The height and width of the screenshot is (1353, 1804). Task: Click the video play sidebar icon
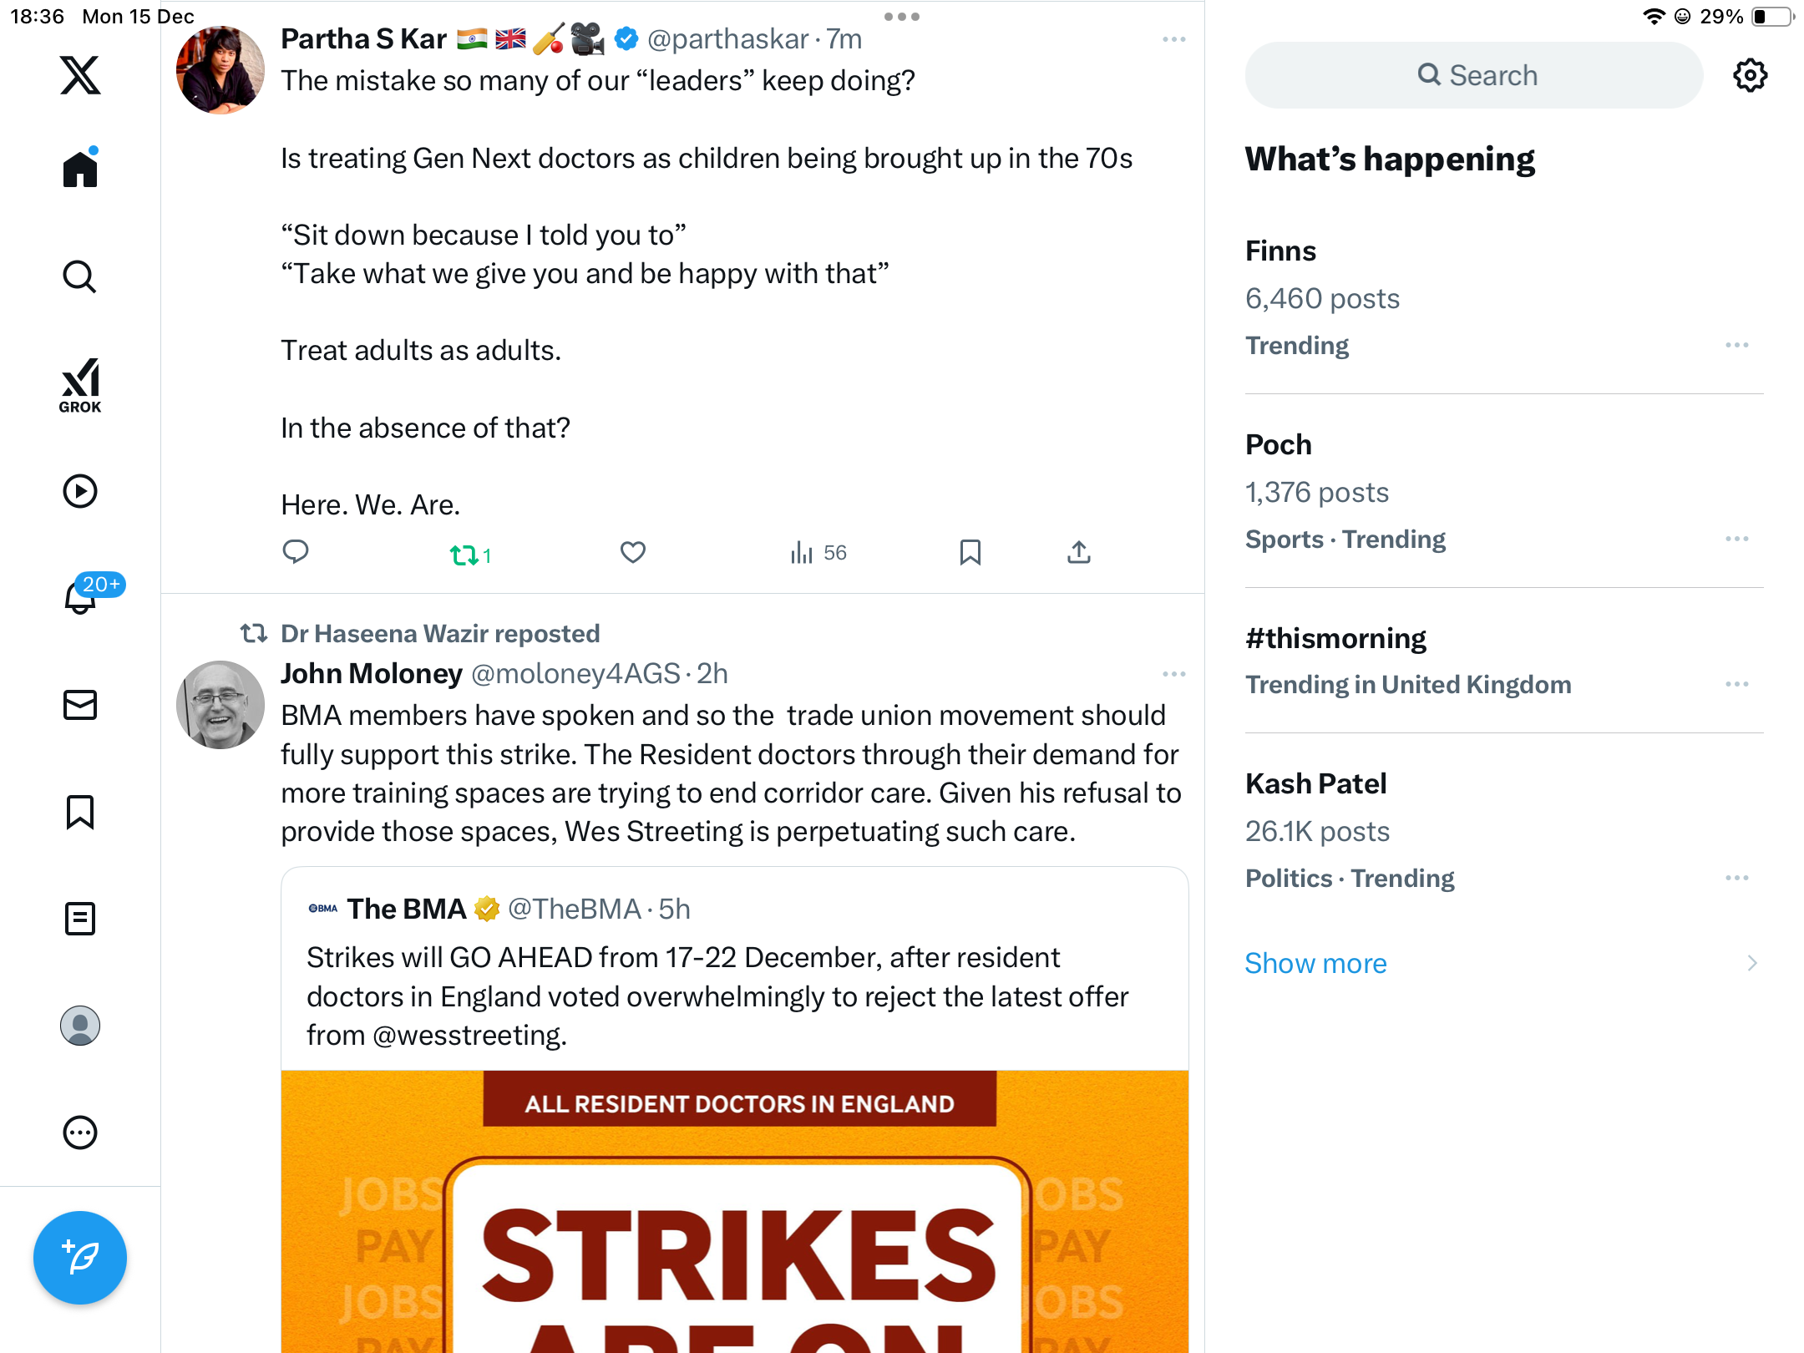point(80,491)
